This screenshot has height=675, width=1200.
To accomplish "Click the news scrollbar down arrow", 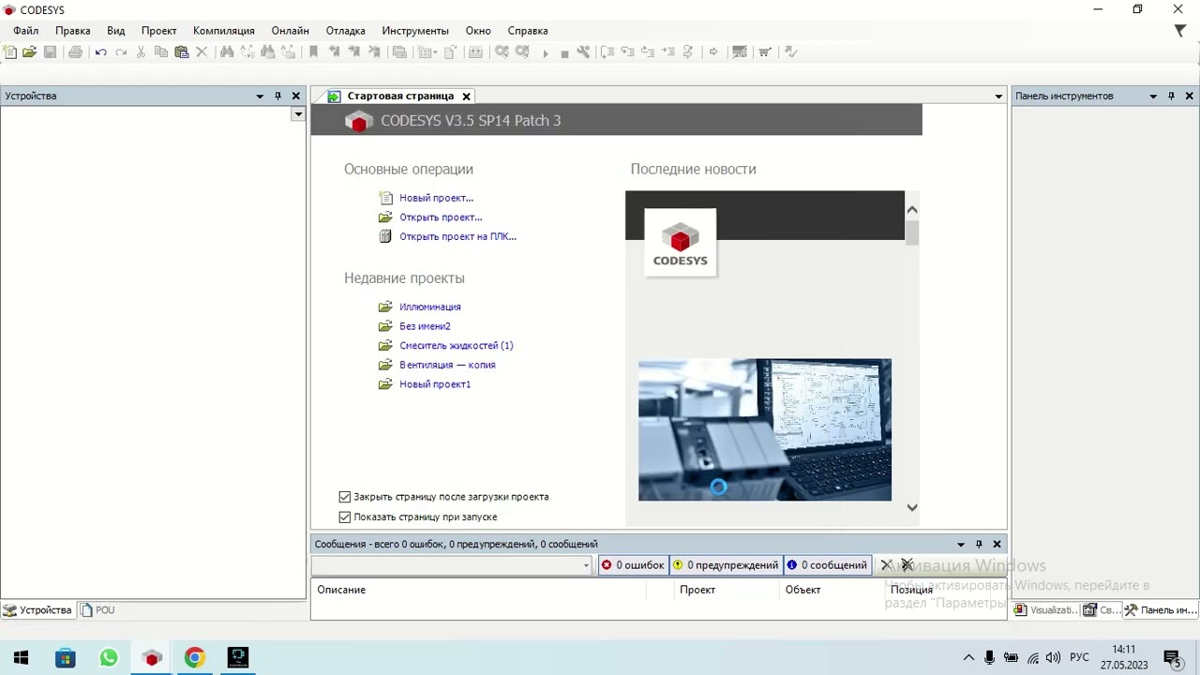I will [912, 507].
